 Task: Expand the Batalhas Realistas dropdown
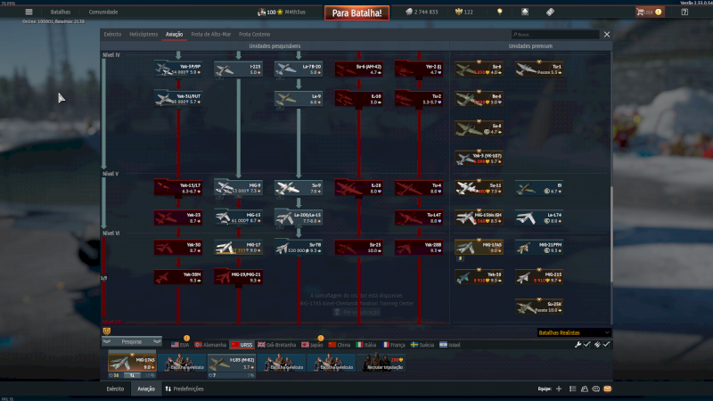click(574, 332)
